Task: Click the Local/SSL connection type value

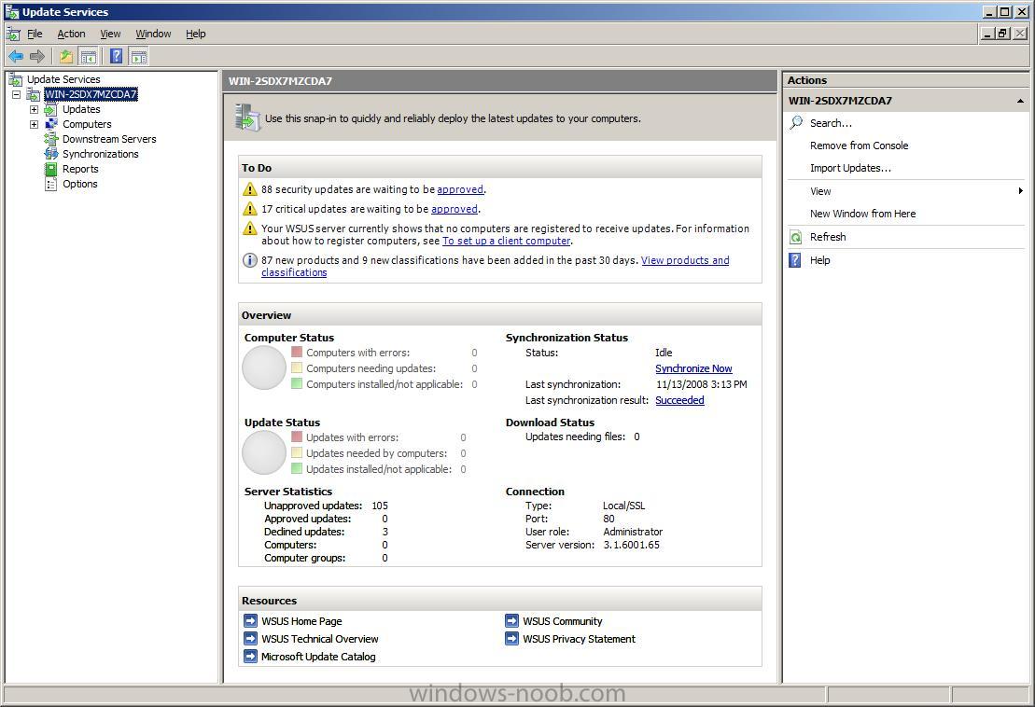Action: click(x=623, y=506)
